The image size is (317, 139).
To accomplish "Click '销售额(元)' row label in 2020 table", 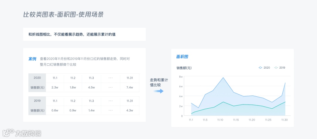I will pos(37,88).
